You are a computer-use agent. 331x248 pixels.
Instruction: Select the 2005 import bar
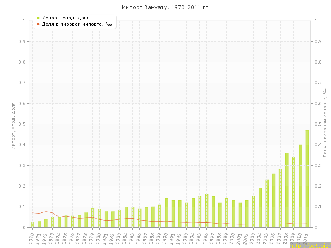(x=267, y=203)
